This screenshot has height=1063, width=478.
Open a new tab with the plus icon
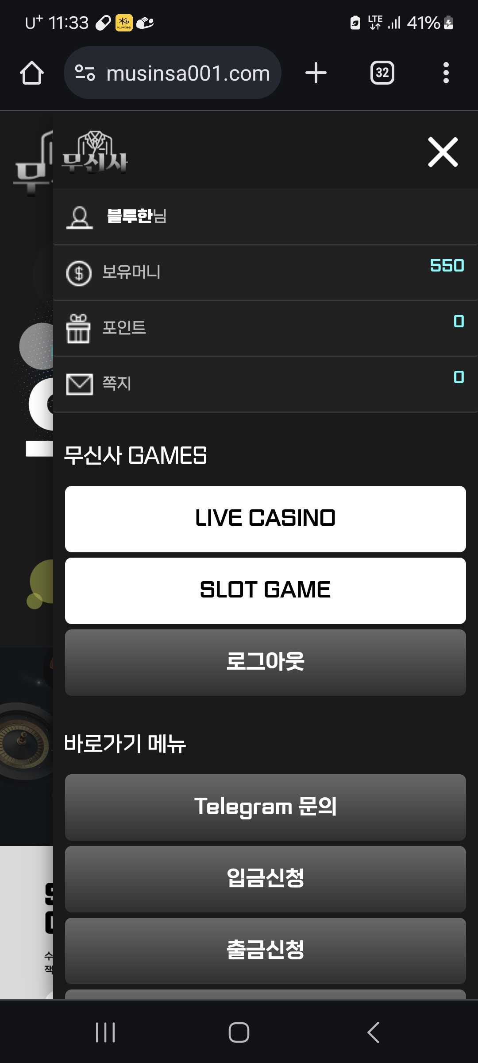coord(316,73)
